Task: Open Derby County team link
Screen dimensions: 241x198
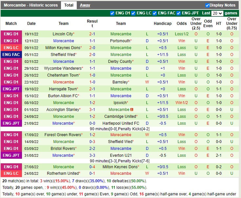Action: 120,62
